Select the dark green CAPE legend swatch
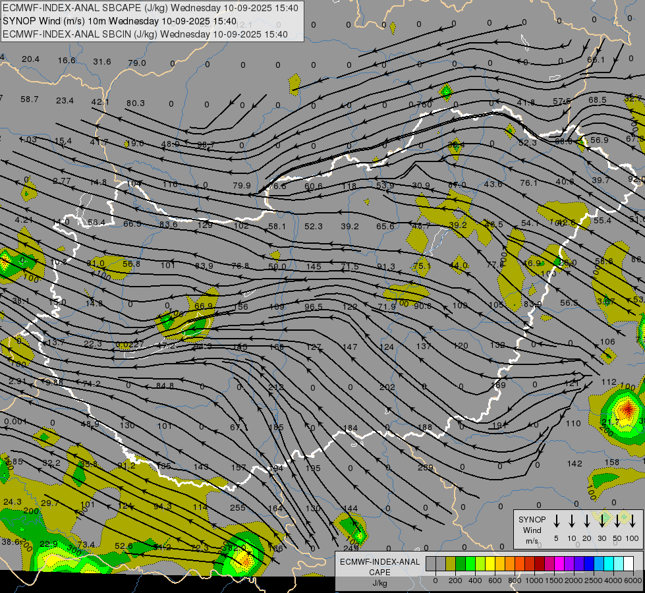 [x=461, y=563]
